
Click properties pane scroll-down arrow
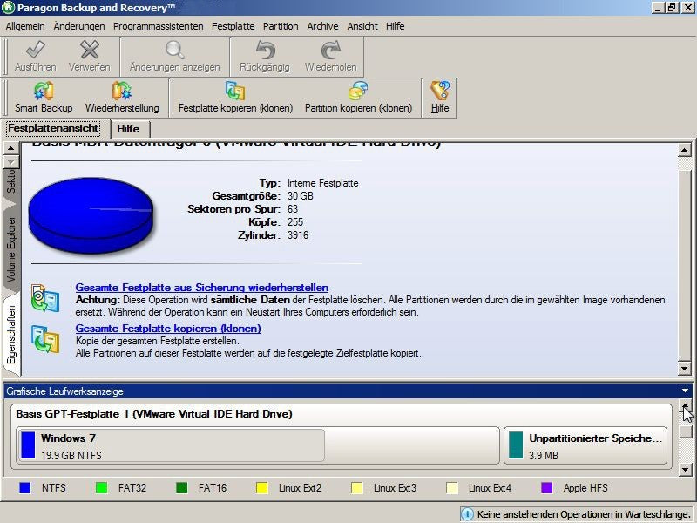click(684, 368)
